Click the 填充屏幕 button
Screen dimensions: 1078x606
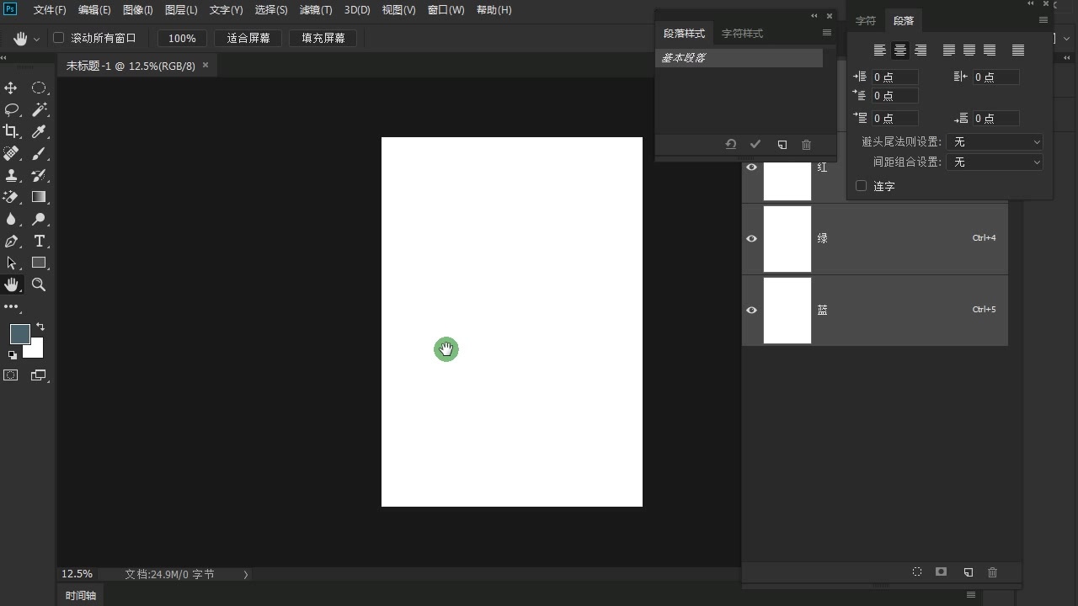click(323, 38)
